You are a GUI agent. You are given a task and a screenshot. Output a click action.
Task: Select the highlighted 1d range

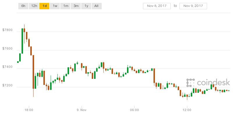pyautogui.click(x=44, y=6)
